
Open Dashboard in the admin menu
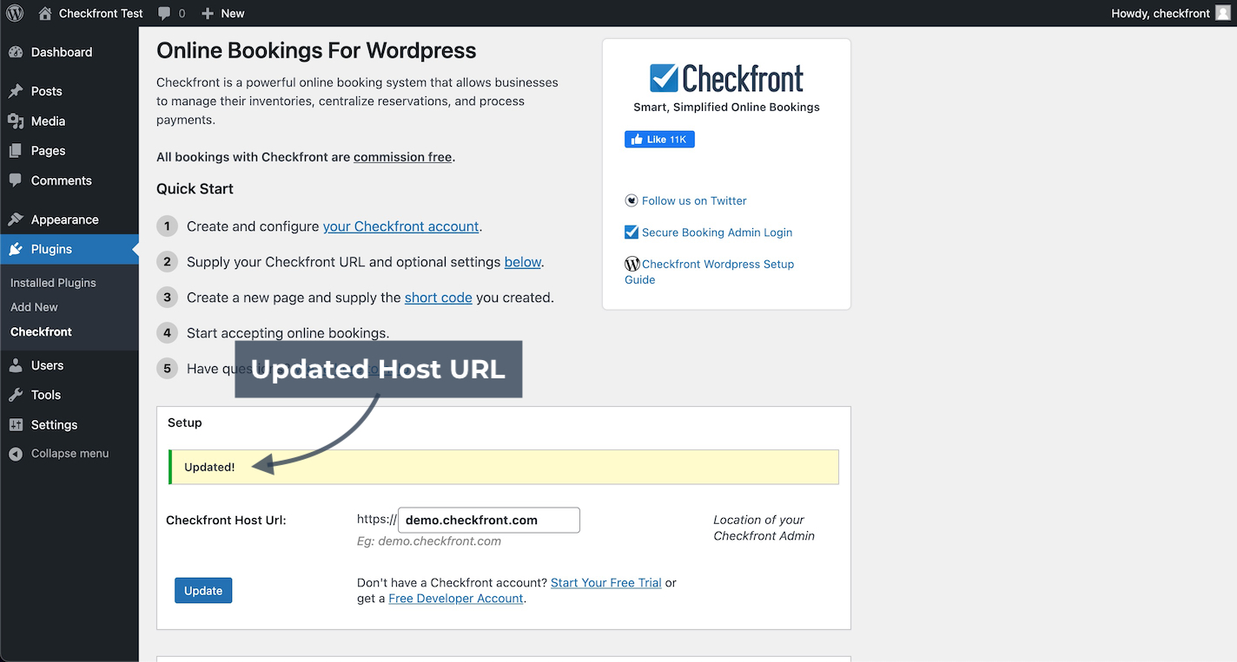(x=62, y=52)
